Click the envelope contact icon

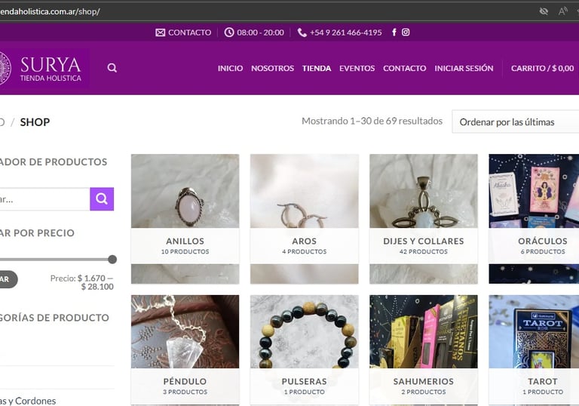tap(161, 32)
